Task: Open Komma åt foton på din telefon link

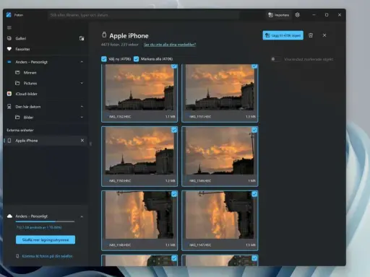Action: pyautogui.click(x=47, y=256)
